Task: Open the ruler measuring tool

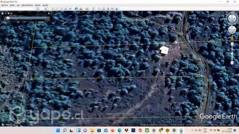Action: (93, 9)
